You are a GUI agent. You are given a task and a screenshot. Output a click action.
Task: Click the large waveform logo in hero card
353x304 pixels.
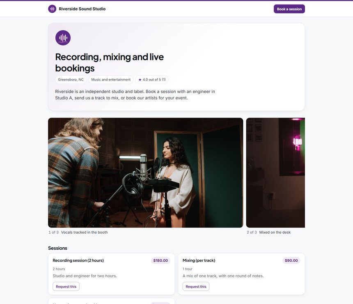coord(63,38)
